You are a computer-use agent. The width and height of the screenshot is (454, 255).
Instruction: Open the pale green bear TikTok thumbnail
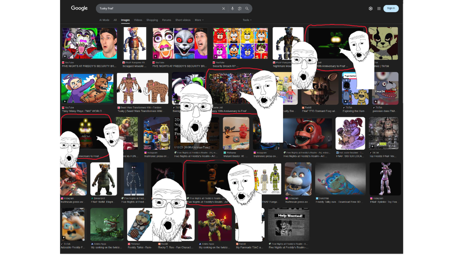pyautogui.click(x=385, y=43)
